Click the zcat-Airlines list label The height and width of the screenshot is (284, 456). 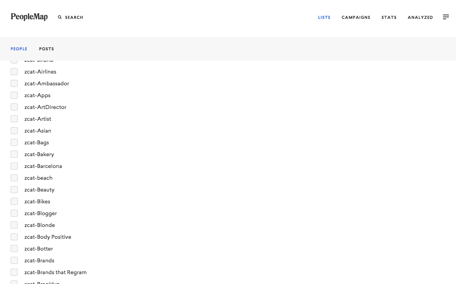click(x=41, y=72)
